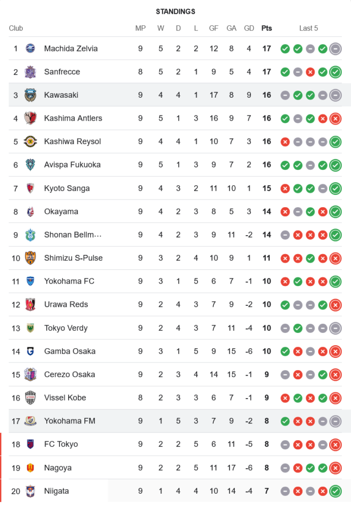Click the Gamba Osaka logo icon
The image size is (351, 509).
30,351
